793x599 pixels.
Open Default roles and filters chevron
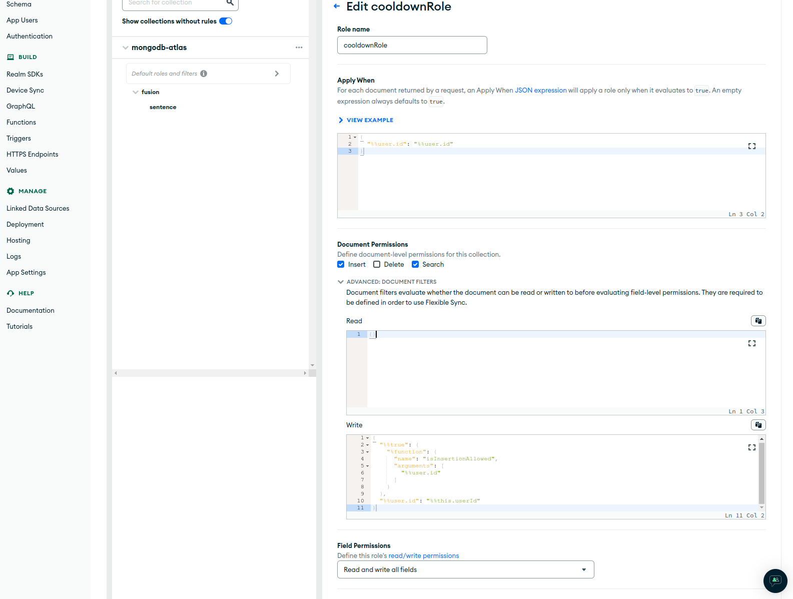[277, 74]
